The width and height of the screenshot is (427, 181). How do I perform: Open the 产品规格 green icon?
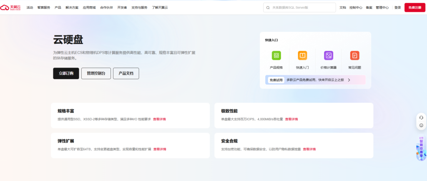coord(276,55)
